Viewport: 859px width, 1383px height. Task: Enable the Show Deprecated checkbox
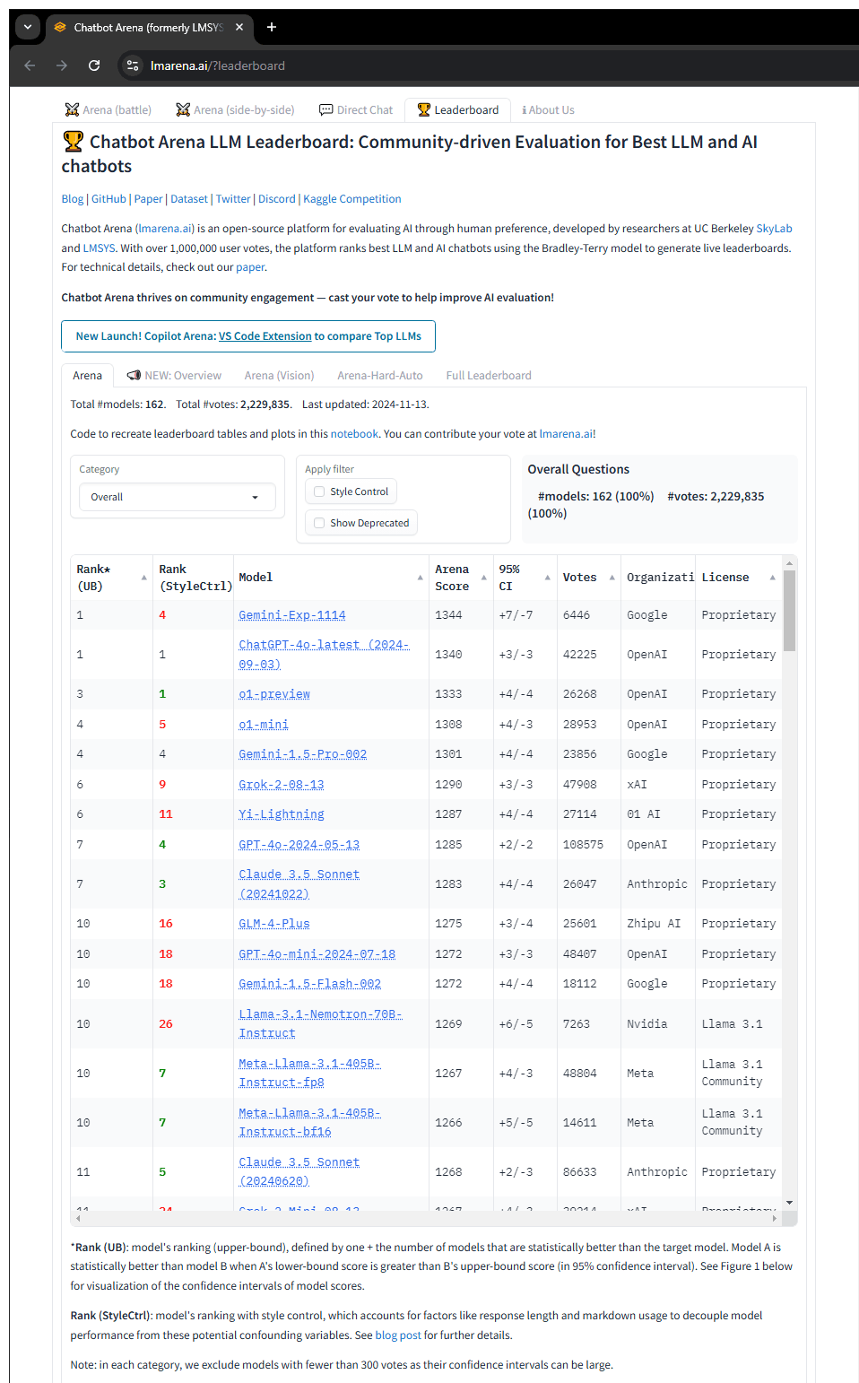point(319,523)
